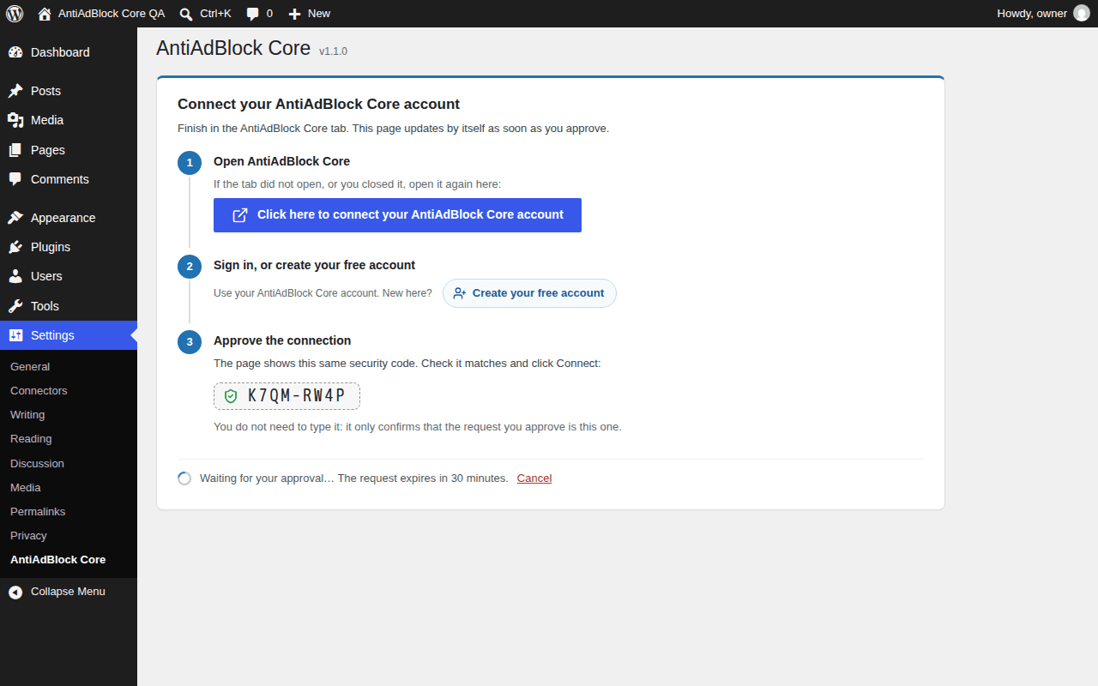Click the Settings sliders icon
The width and height of the screenshot is (1098, 686).
coord(15,335)
